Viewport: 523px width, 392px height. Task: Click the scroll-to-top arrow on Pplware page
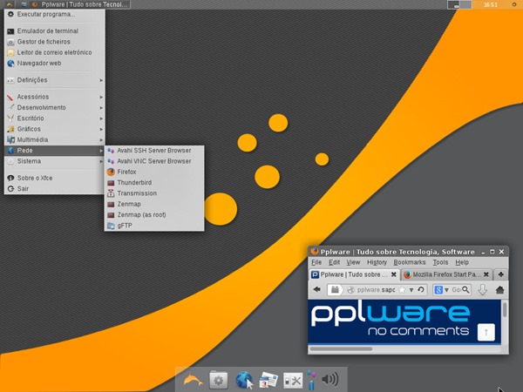tap(486, 332)
